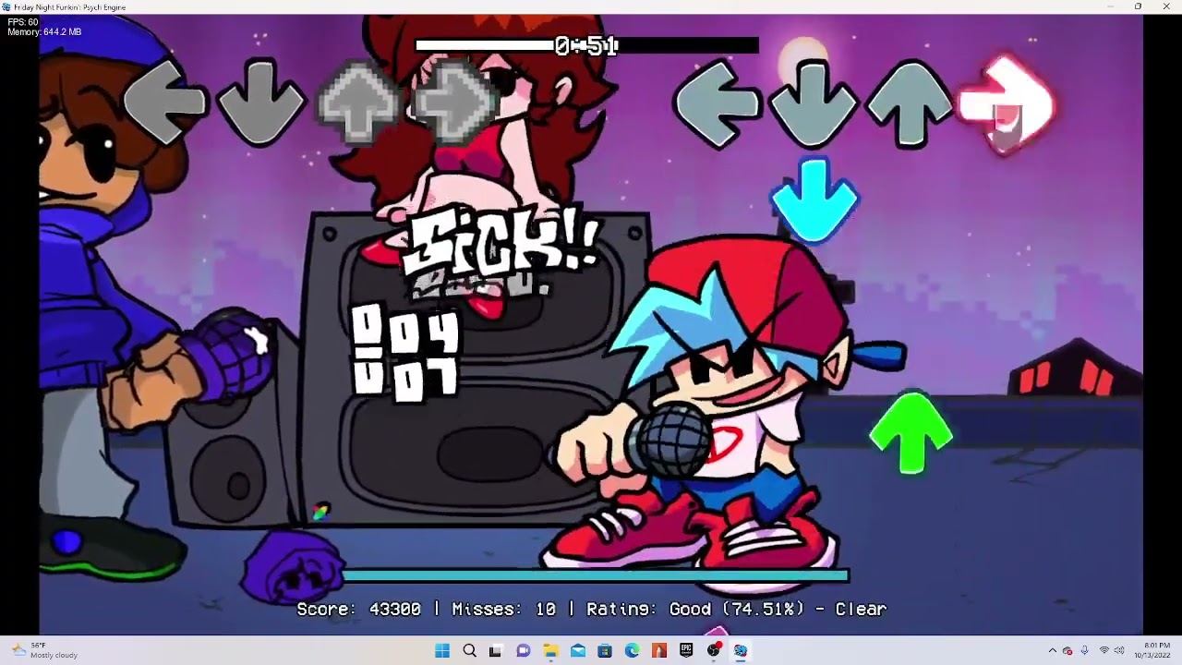Click the player's gray up arrow receptor
1182x665 pixels.
coord(910,103)
